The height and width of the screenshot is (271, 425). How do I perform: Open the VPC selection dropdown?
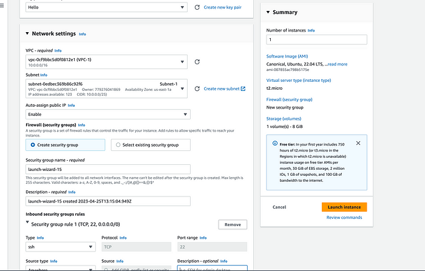click(106, 62)
